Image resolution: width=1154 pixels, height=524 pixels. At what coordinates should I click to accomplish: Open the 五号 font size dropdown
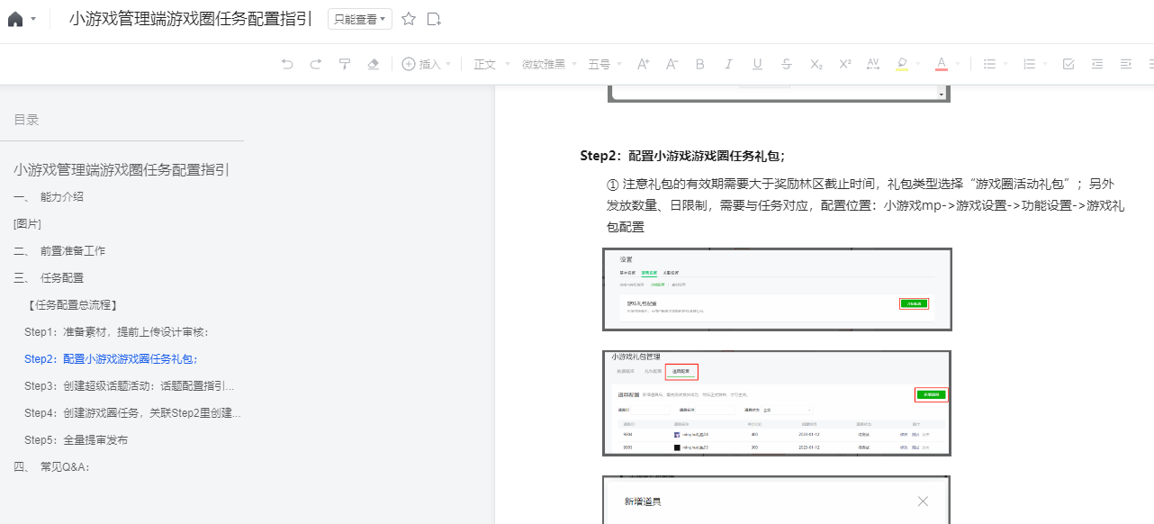pos(605,64)
